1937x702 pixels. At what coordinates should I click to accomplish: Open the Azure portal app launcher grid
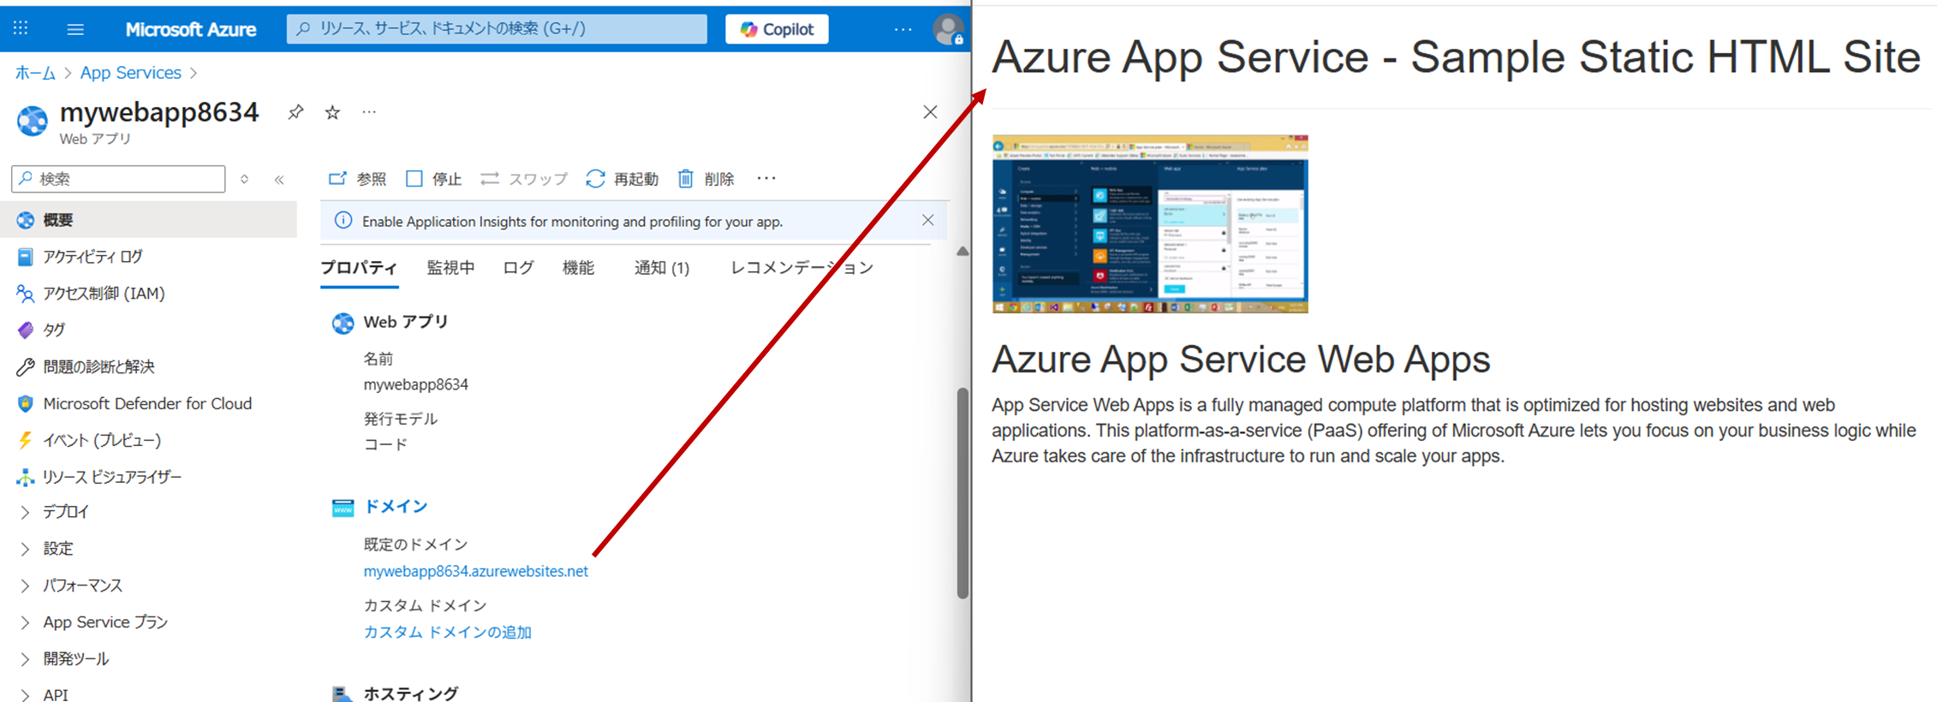pos(21,28)
